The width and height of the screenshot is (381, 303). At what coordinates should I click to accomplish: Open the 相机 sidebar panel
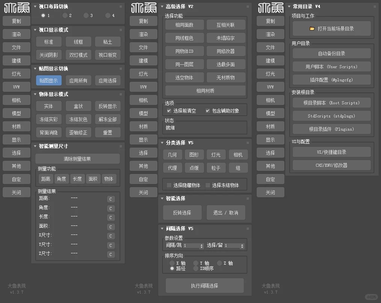[16, 100]
